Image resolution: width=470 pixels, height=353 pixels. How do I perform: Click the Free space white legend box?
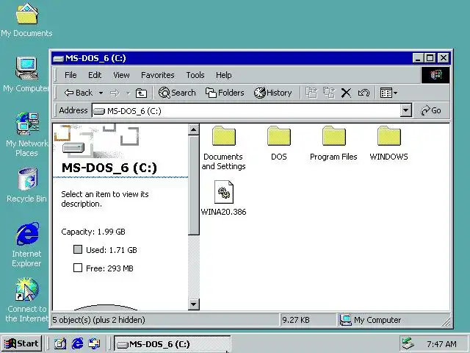tap(78, 268)
